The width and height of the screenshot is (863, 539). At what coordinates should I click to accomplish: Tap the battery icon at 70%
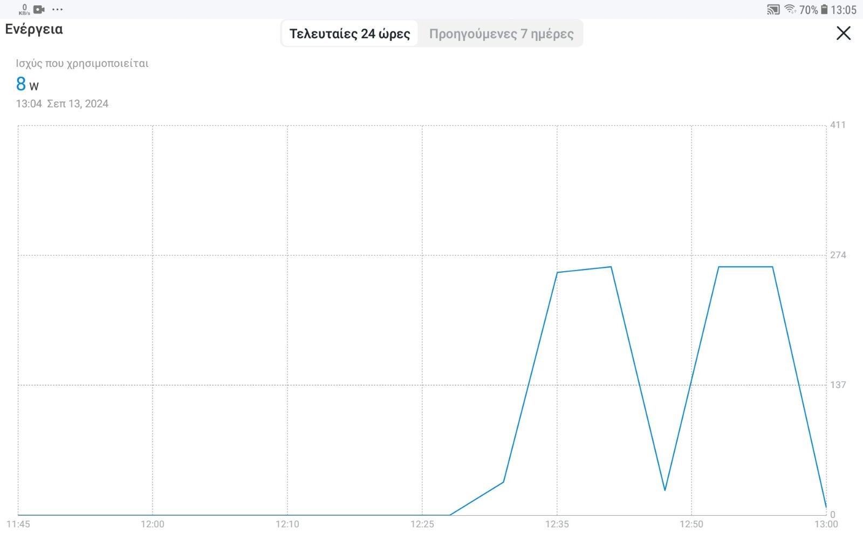click(x=824, y=10)
